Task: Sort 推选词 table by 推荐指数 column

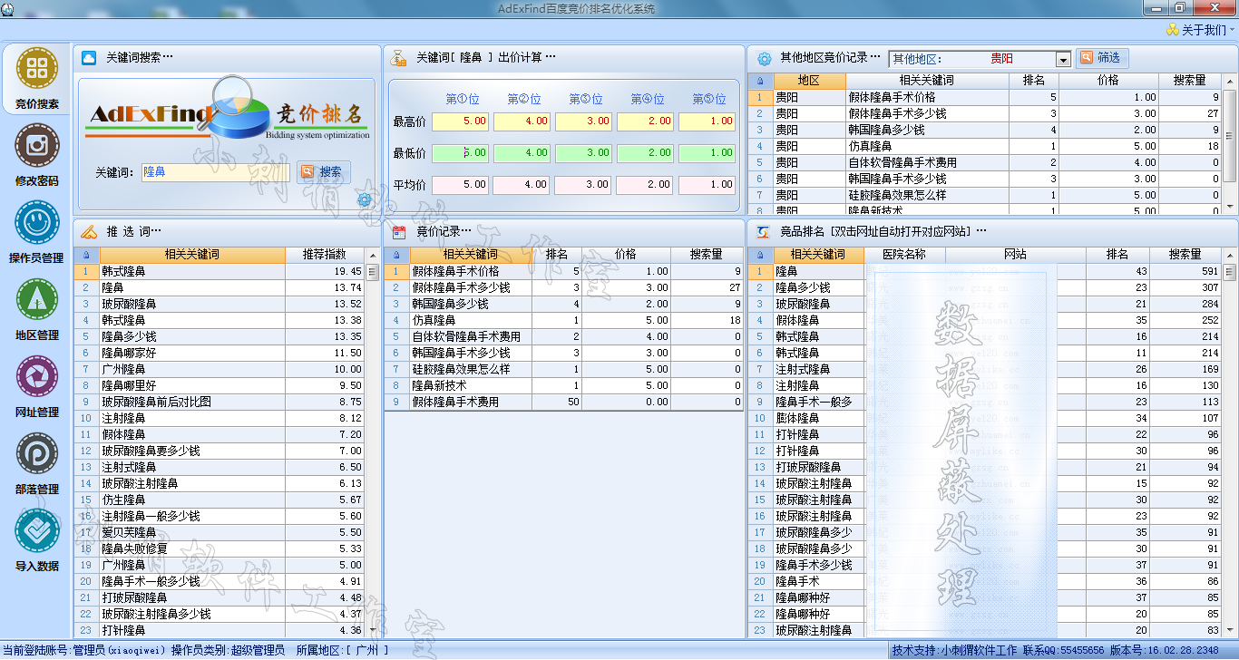Action: (324, 255)
